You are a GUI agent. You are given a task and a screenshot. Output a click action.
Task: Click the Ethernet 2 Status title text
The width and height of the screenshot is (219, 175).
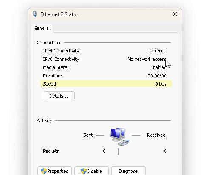(60, 14)
